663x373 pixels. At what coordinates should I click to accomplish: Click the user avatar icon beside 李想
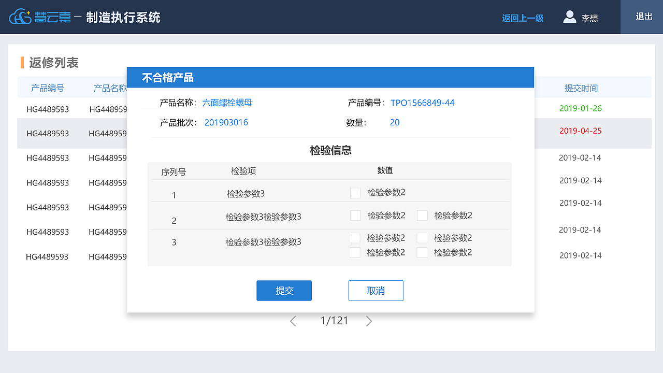coord(570,17)
